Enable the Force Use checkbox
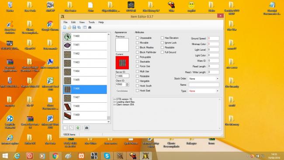This screenshot has height=160, width=284. click(x=137, y=66)
